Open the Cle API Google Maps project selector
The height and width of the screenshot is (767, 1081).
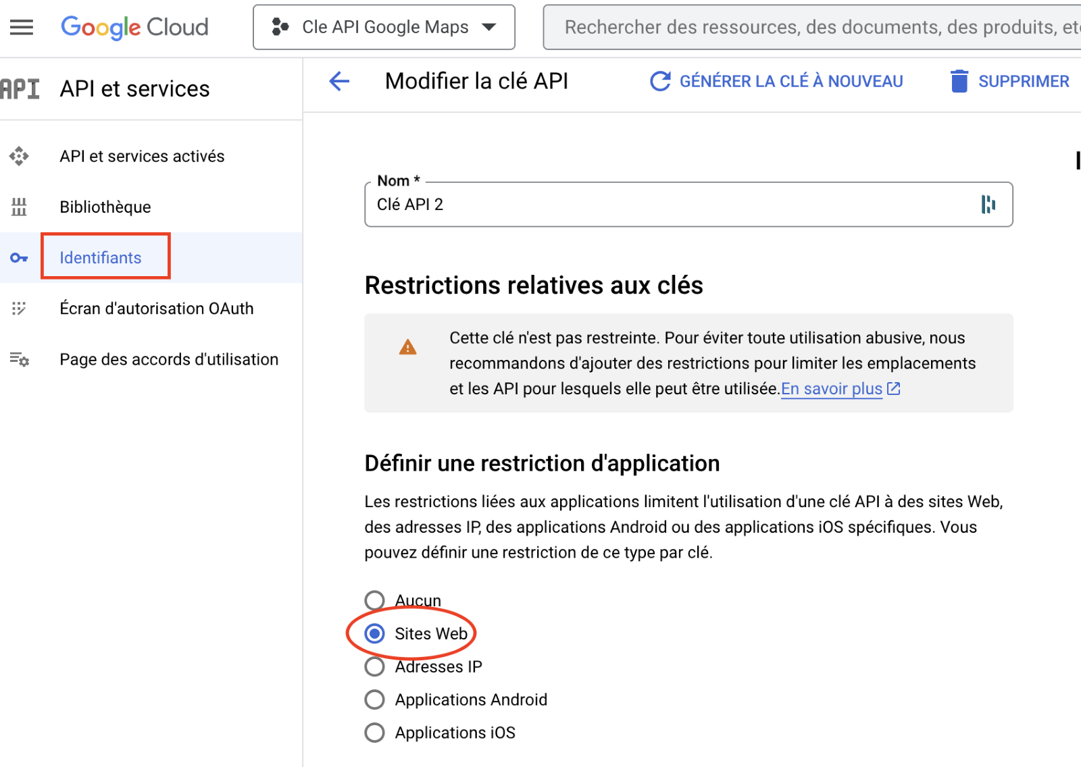(x=384, y=27)
